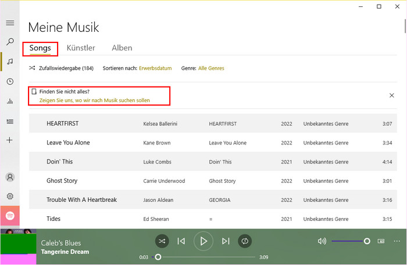
Task: Create new playlist with plus icon
Action: coord(10,140)
